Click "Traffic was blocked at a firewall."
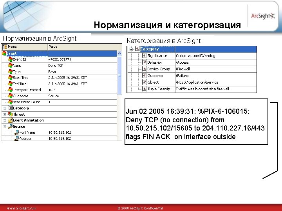Image resolution: width=282 pixels, height=211 pixels. click(203, 89)
